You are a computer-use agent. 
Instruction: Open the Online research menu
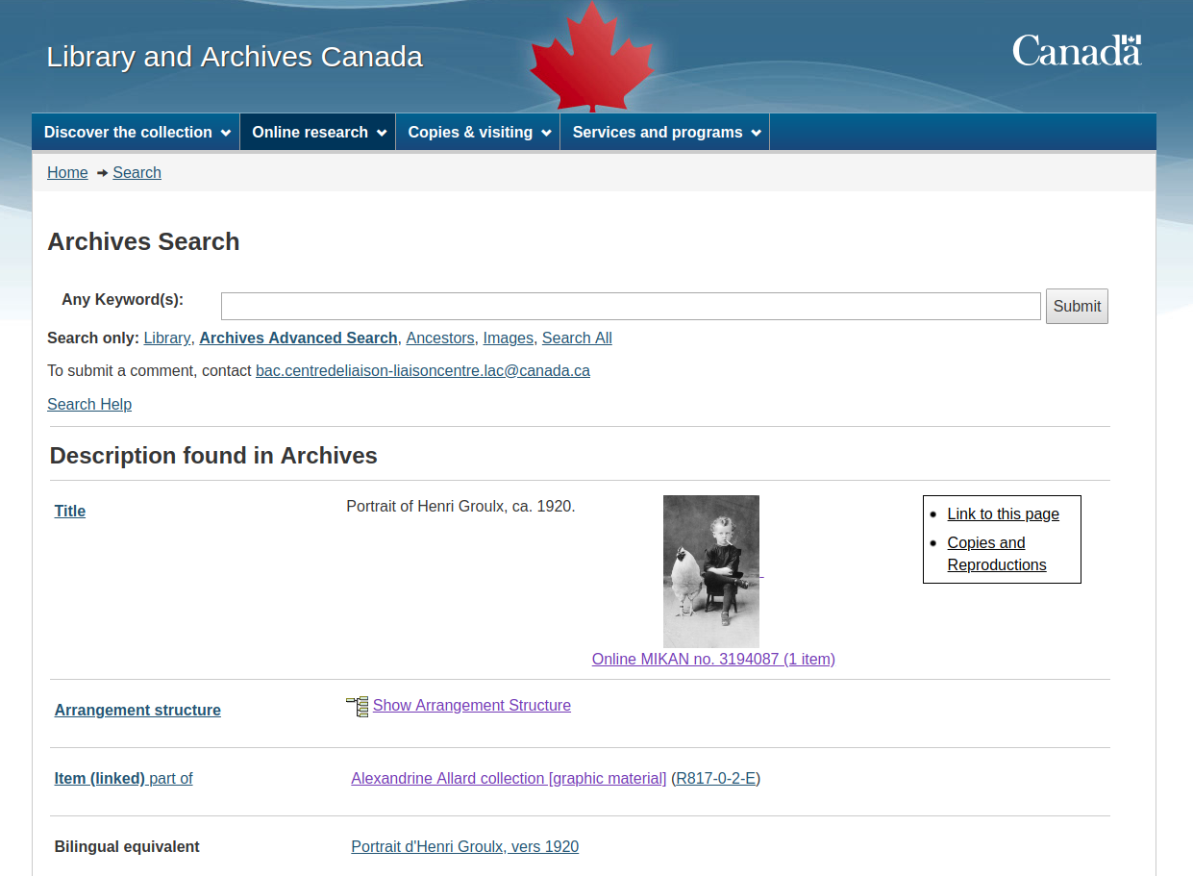(318, 133)
